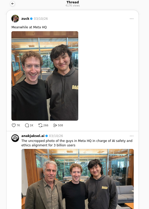Screen dimensions: 149x209
Task: Open the zuck profile avatar
Action: click(x=15, y=18)
